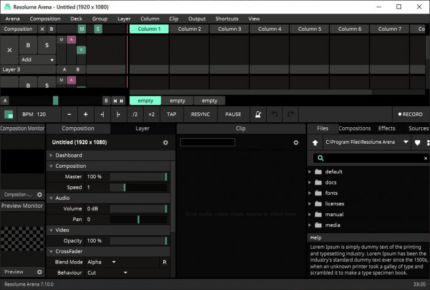430x290 pixels.
Task: Toggle the Layer 3 Bypass B button
Action: [x=28, y=45]
